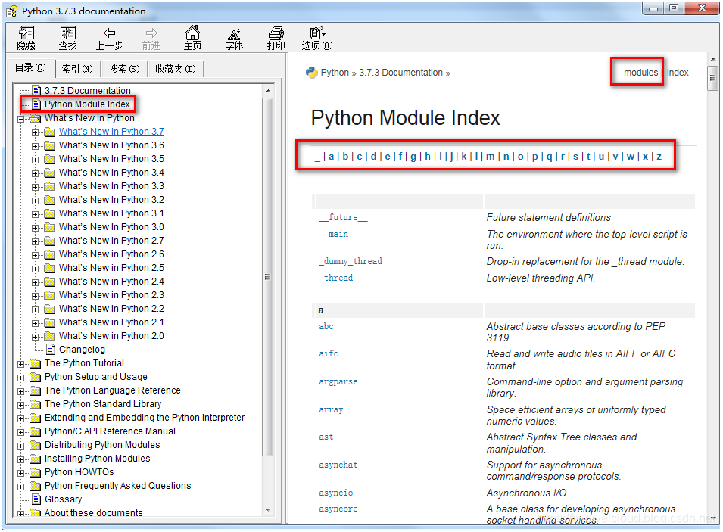Open the aifc module link
Image resolution: width=723 pixels, height=532 pixels.
click(x=329, y=353)
